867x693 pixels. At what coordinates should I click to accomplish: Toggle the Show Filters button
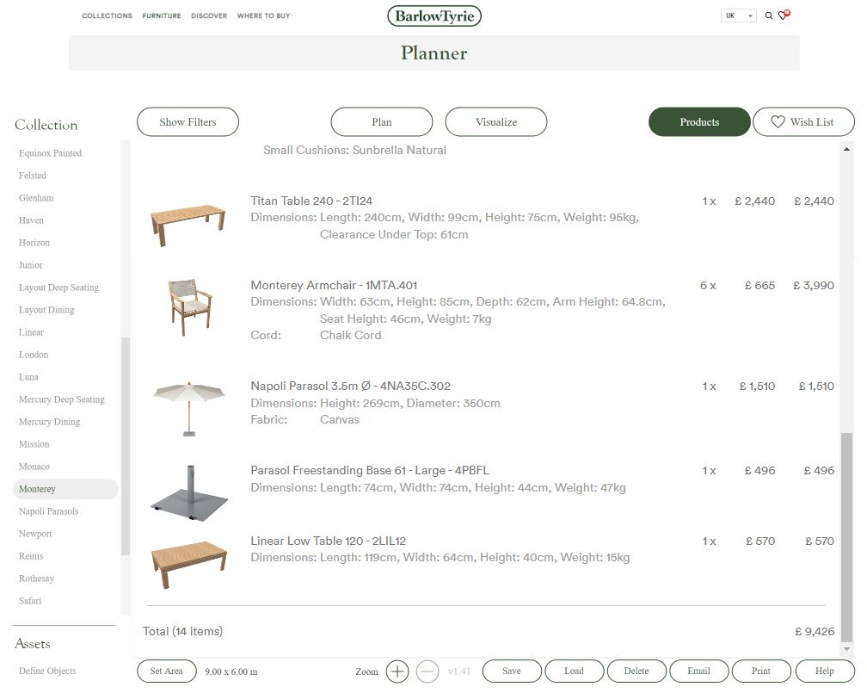coord(188,122)
